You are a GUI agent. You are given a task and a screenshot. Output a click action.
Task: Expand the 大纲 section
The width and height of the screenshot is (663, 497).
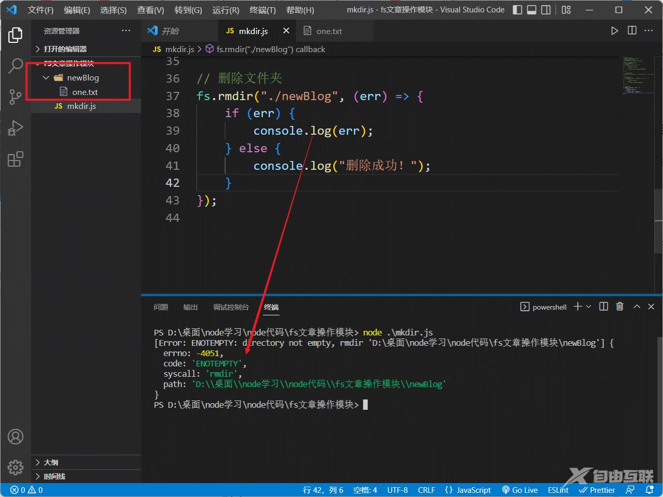click(x=86, y=462)
